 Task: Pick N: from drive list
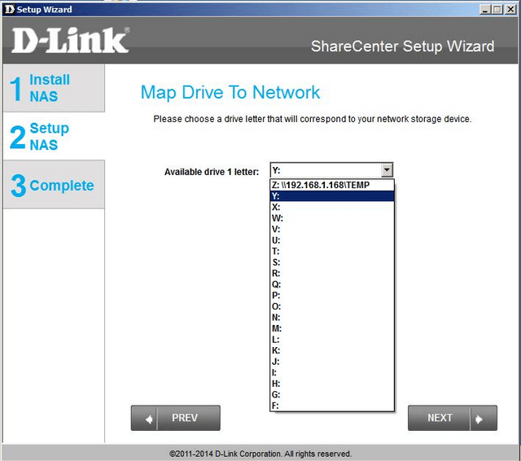coord(332,317)
